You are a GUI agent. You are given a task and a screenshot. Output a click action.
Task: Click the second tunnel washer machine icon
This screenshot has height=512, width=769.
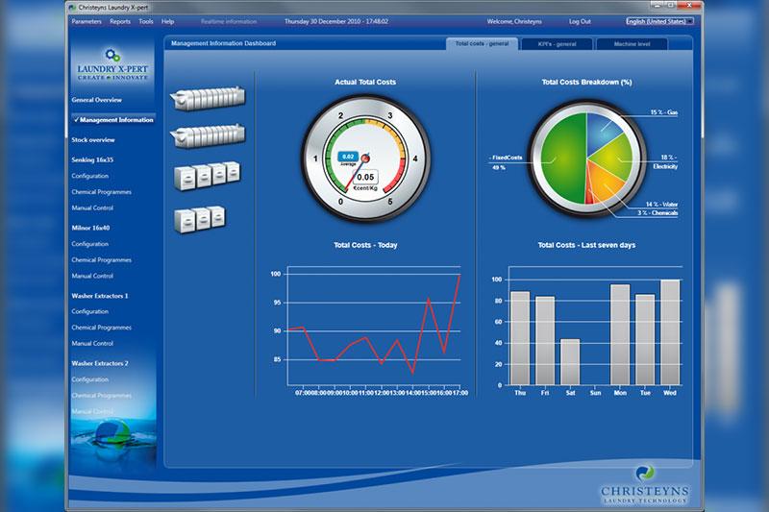click(x=205, y=134)
